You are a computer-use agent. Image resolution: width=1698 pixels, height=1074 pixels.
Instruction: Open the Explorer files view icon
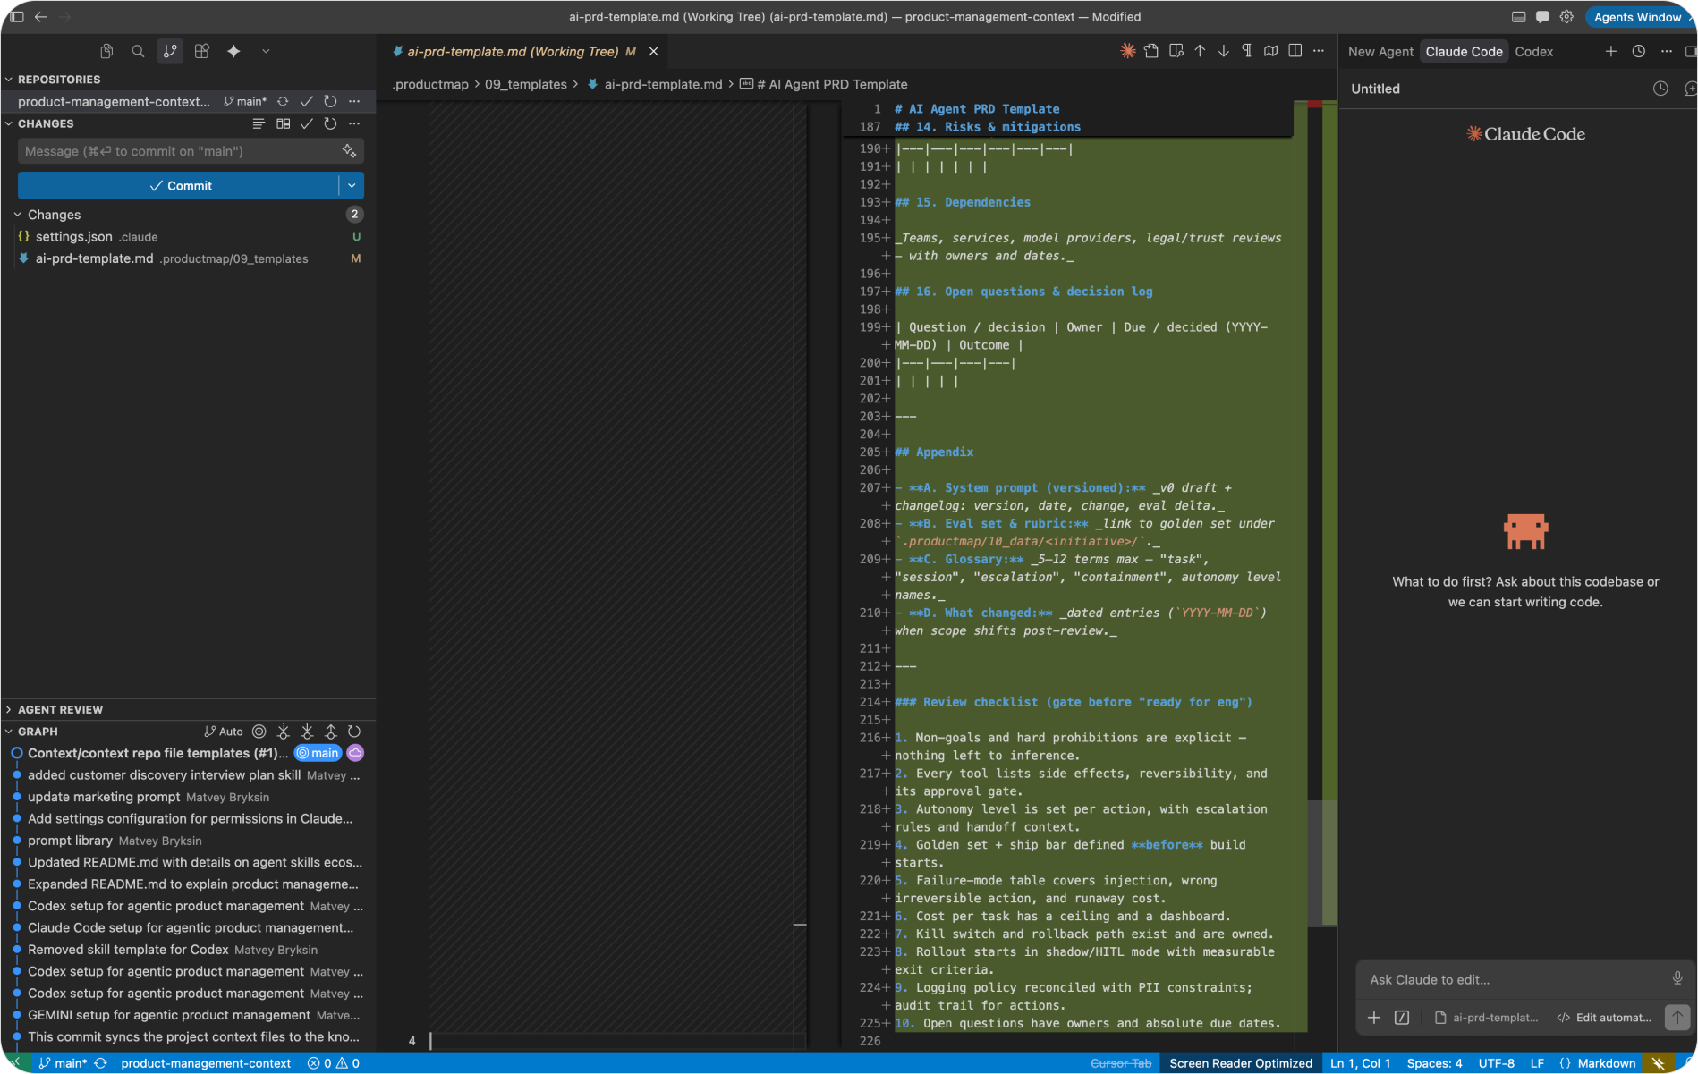(x=106, y=52)
